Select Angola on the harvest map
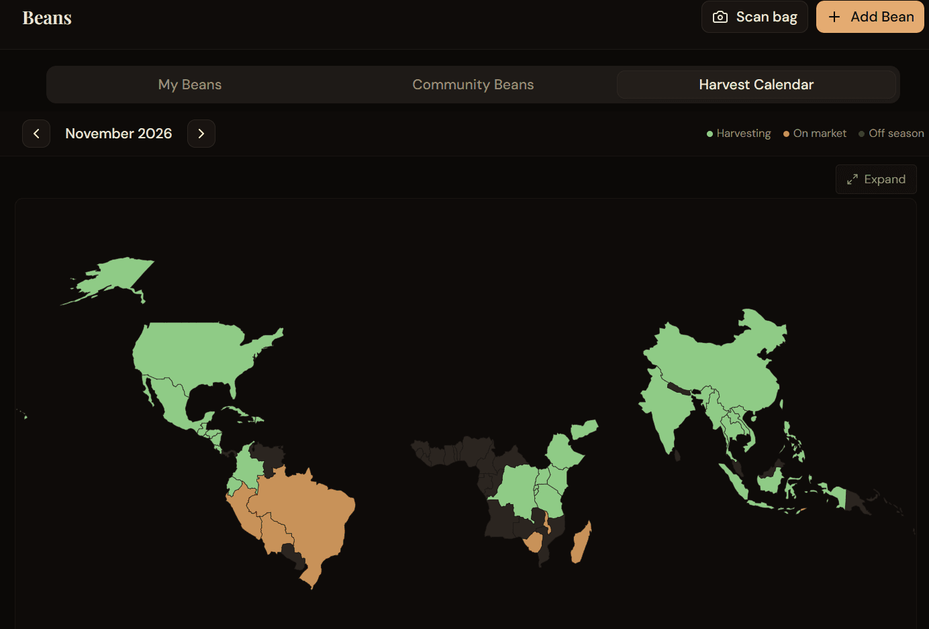Screen dimensions: 929x629 [x=502, y=520]
